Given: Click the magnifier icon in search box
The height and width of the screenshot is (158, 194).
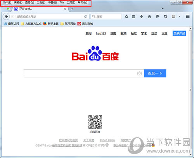Looking at the screenshot, I should (94, 16).
